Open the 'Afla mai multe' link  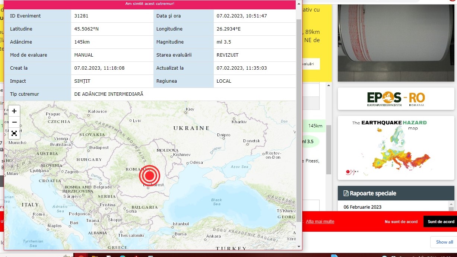click(320, 222)
